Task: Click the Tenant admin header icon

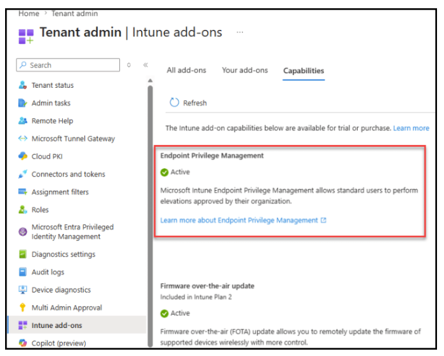Action: tap(26, 36)
